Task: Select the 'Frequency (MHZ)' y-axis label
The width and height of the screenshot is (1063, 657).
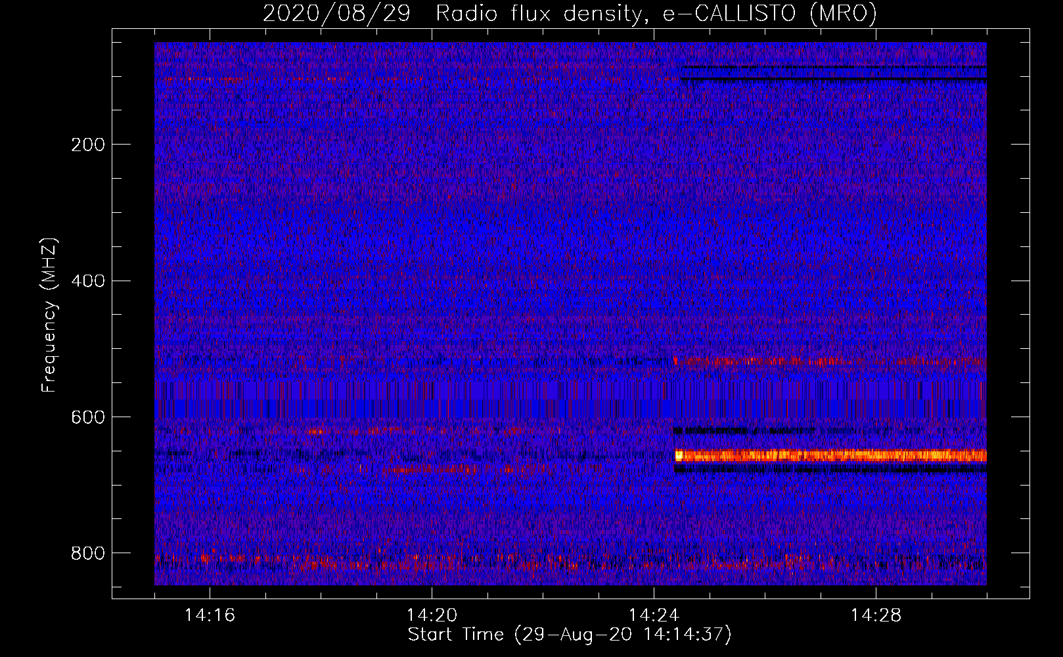Action: [x=49, y=315]
